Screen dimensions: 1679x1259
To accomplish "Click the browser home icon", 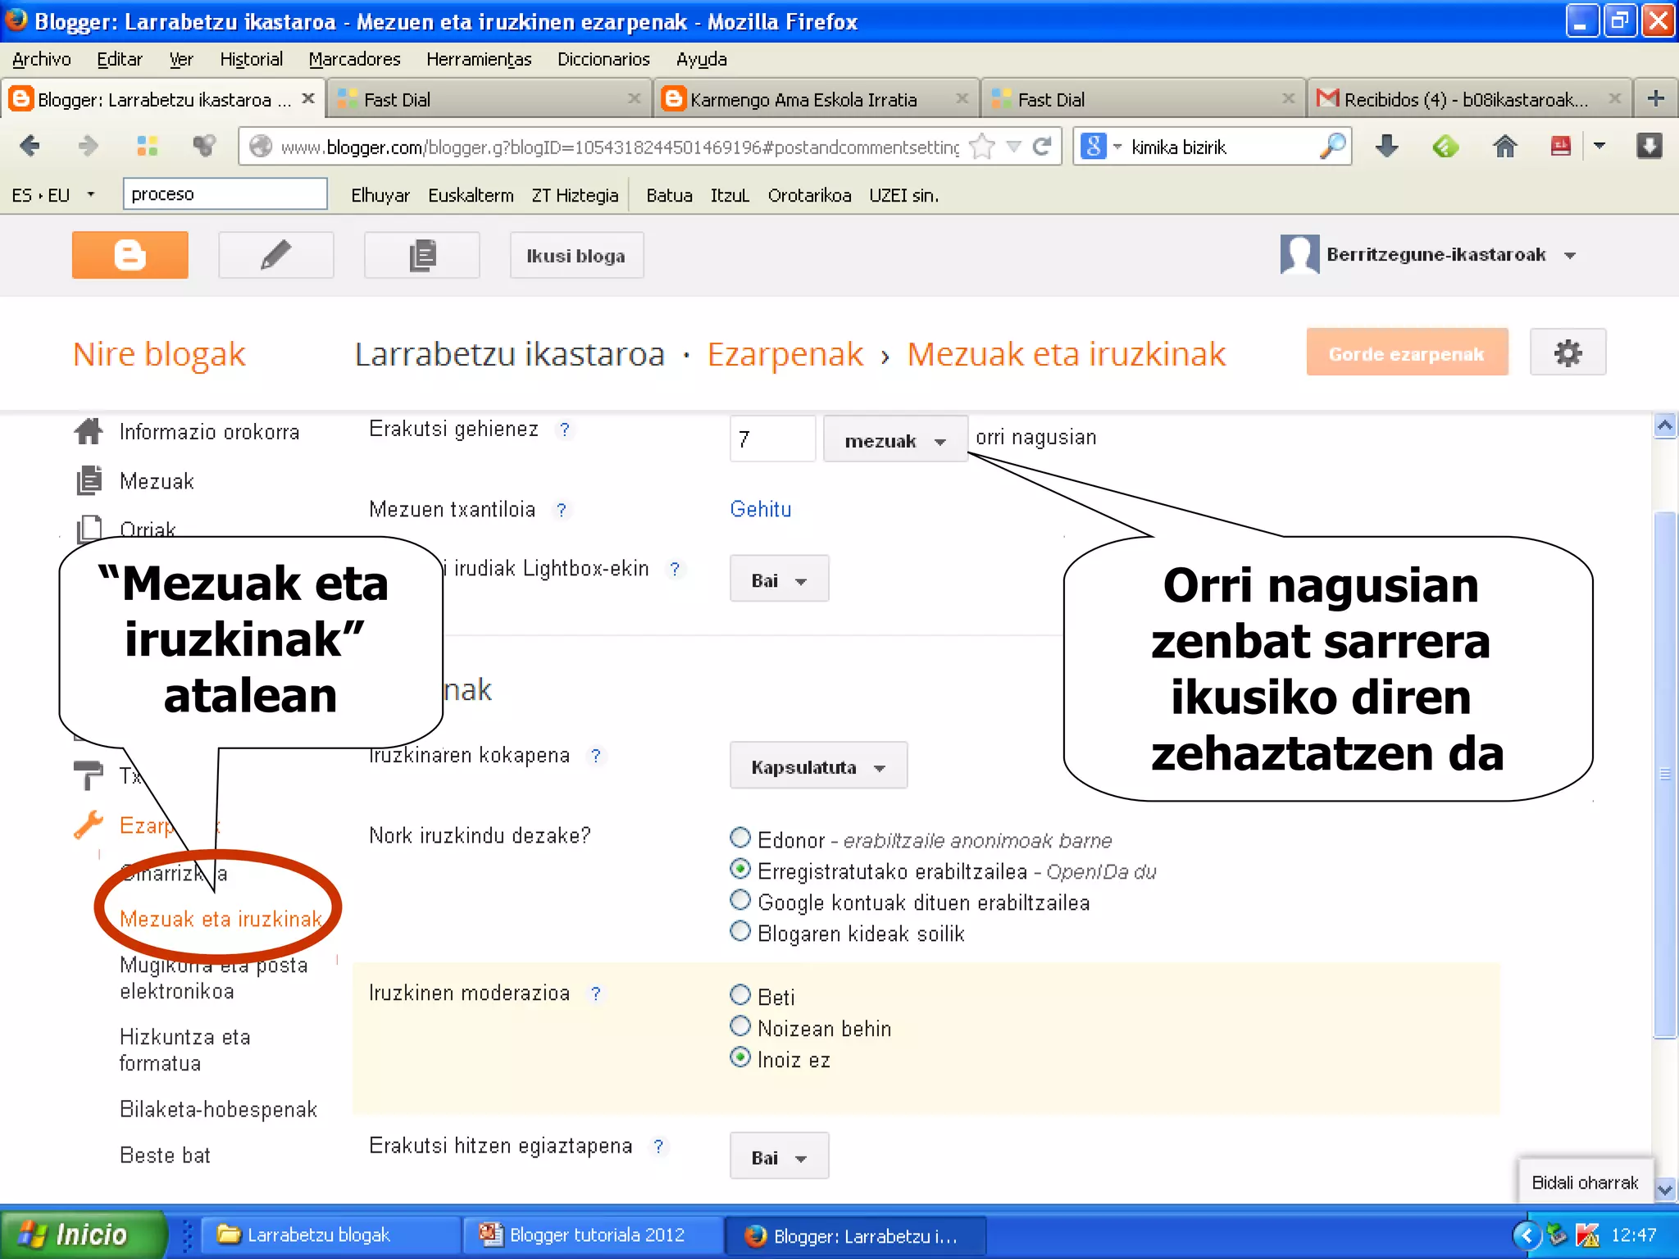I will [x=1504, y=147].
